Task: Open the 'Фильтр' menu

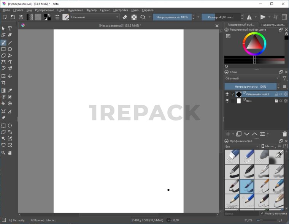Action: (x=91, y=10)
